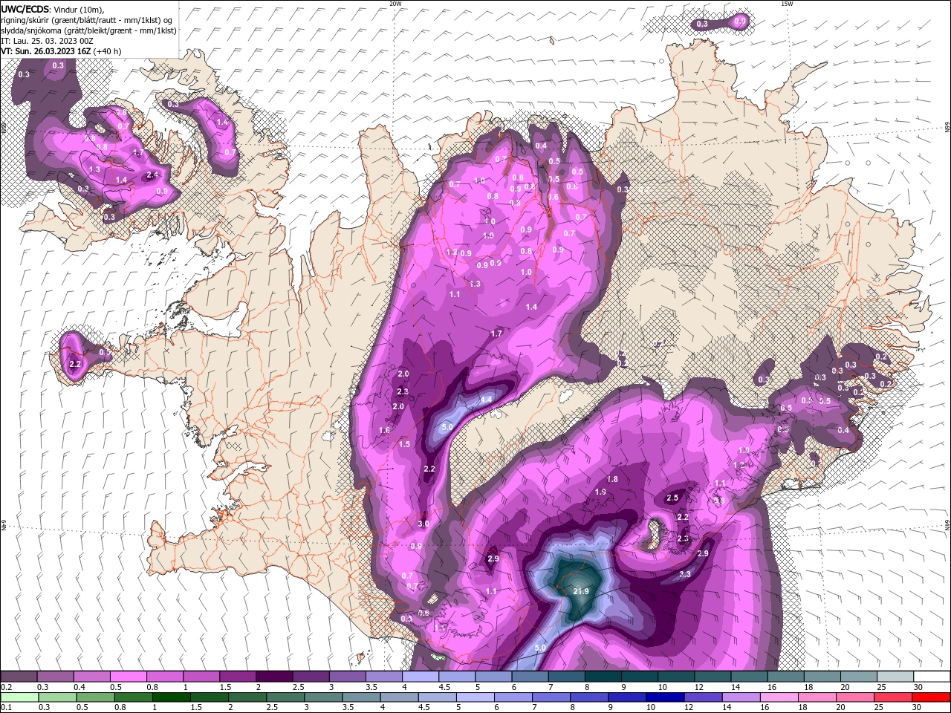
Task: Click the 20W longitude label
Action: [x=395, y=4]
